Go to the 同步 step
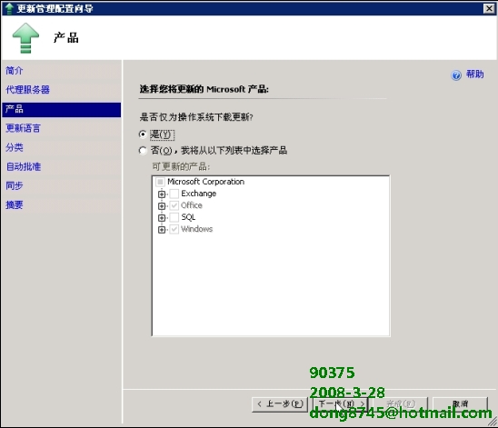The height and width of the screenshot is (428, 498). coord(15,185)
